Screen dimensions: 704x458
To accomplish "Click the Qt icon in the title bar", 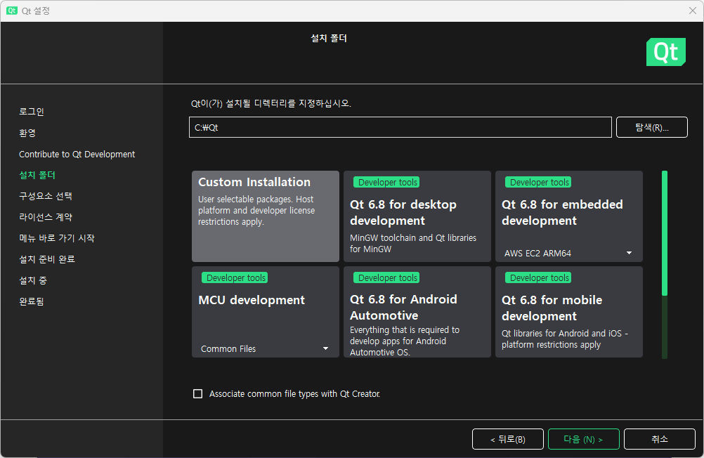I will click(x=12, y=11).
